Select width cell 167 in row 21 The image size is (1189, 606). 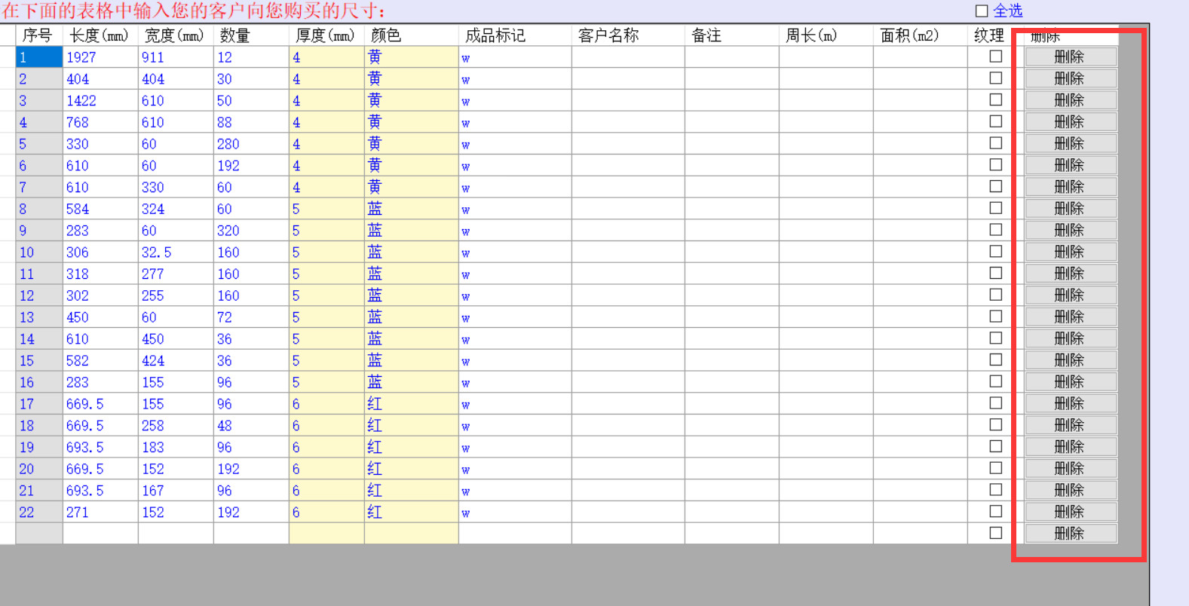[x=176, y=491]
